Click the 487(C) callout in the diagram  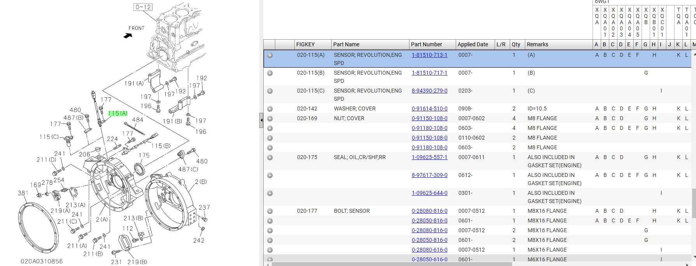188,169
